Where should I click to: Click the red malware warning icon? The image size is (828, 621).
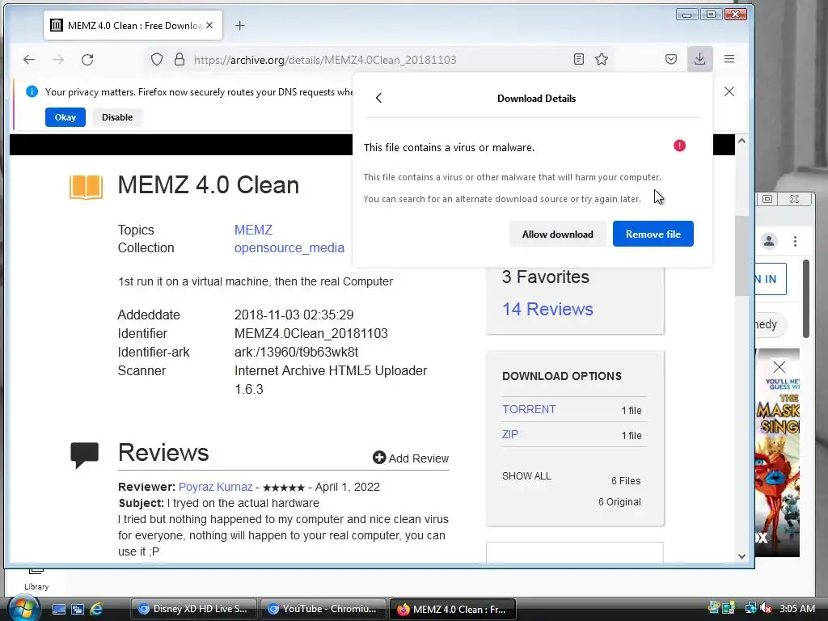tap(679, 146)
